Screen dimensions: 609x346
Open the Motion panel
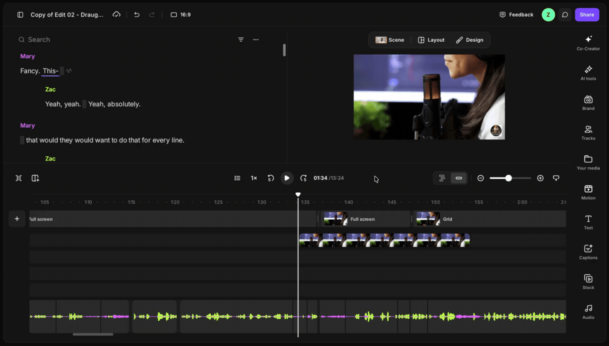coord(588,192)
